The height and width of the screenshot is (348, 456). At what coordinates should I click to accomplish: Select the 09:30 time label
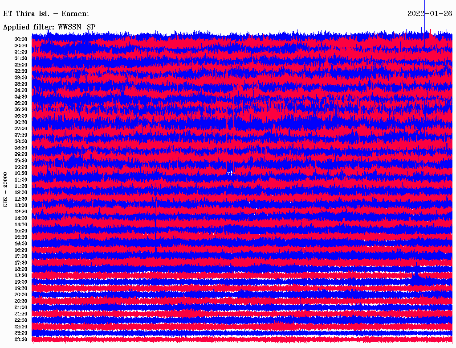21,161
